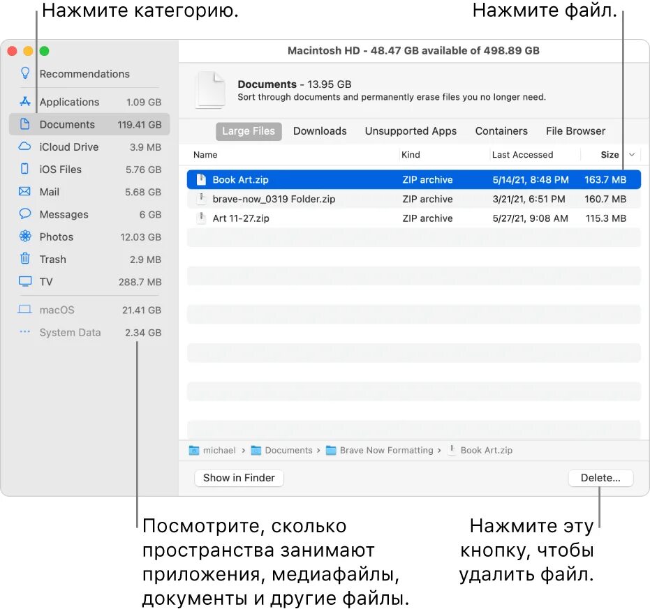Select the Book Art.zip file name
This screenshot has height=616, width=650.
pos(240,179)
